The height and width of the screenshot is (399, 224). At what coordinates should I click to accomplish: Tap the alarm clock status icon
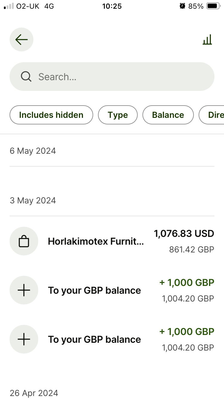pos(182,6)
